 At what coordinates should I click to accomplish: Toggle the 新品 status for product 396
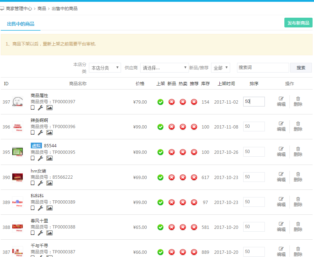click(172, 127)
